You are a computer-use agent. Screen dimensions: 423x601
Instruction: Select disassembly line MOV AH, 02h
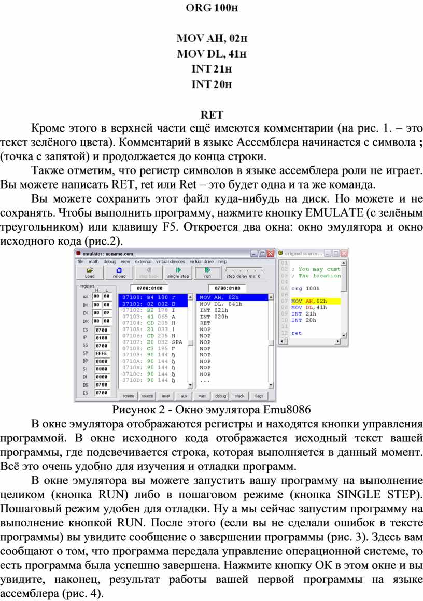click(232, 297)
